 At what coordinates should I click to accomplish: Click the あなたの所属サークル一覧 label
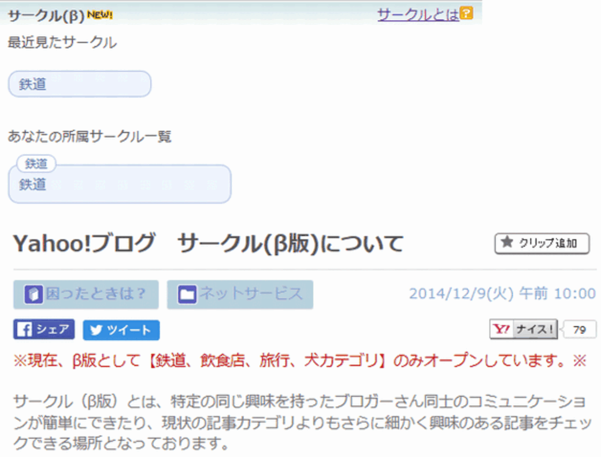click(90, 136)
